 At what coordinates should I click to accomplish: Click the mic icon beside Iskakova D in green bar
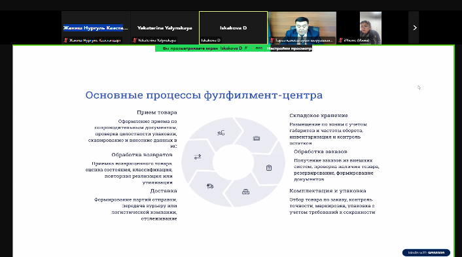[x=246, y=48]
